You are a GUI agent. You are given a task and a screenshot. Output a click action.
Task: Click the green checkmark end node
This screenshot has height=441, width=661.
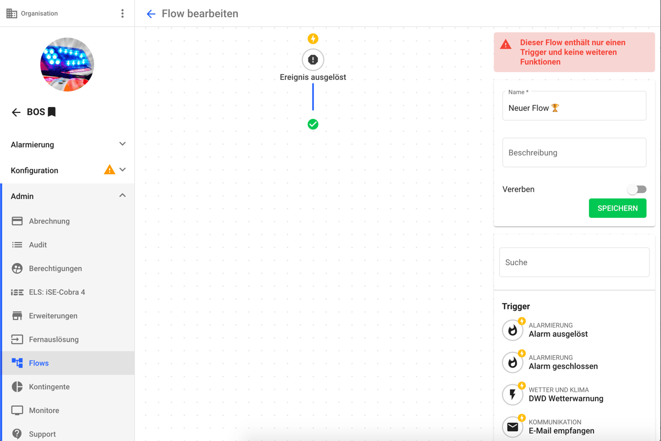tap(313, 125)
